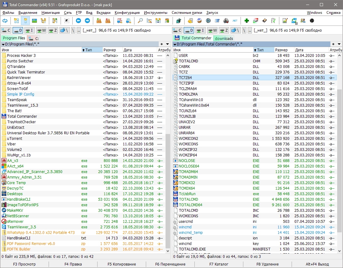The width and height of the screenshot is (343, 268).
Task: Open the Инструменты menu
Action: [x=156, y=13]
